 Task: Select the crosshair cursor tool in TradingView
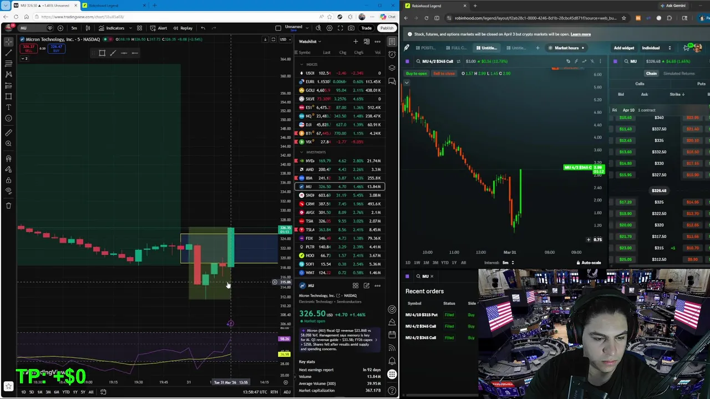tap(8, 42)
